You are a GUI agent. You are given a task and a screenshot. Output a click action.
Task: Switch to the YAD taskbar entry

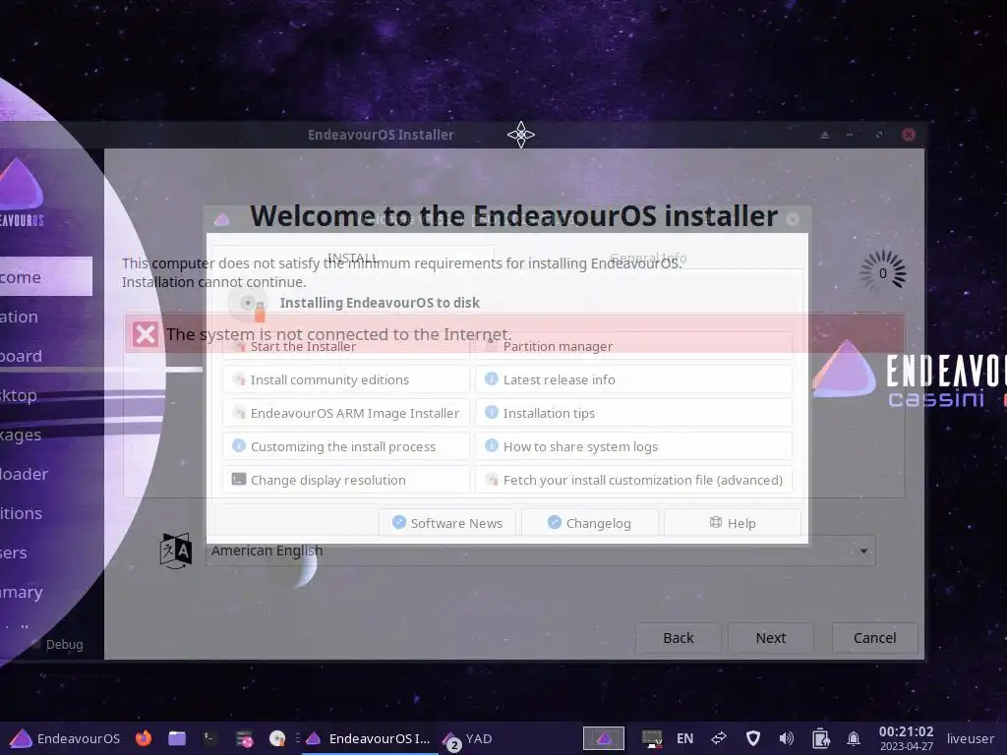click(x=467, y=738)
